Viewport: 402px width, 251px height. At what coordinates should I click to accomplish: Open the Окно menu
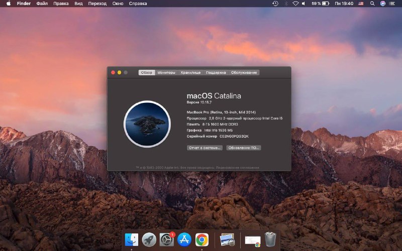click(118, 4)
